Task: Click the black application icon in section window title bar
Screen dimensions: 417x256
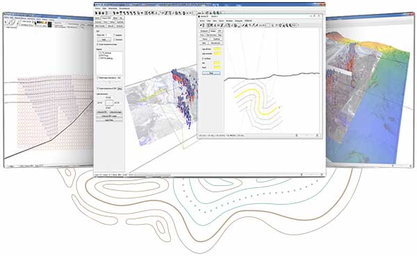Action: (x=199, y=17)
